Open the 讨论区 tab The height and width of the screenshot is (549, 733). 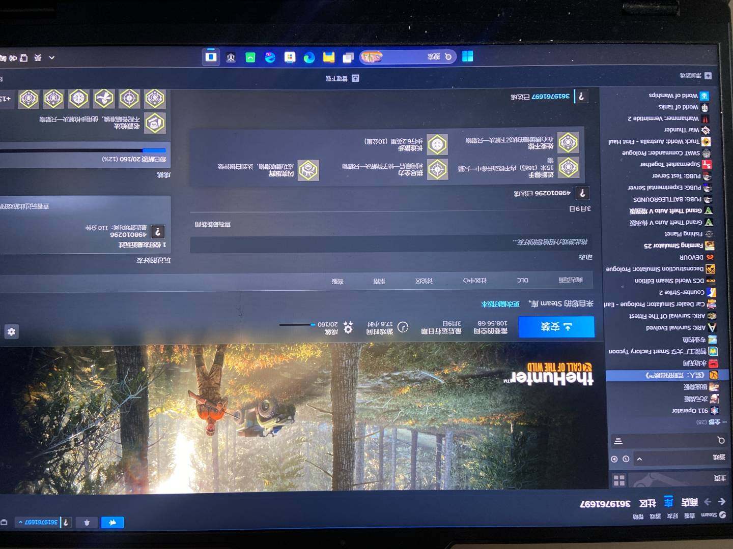[424, 281]
